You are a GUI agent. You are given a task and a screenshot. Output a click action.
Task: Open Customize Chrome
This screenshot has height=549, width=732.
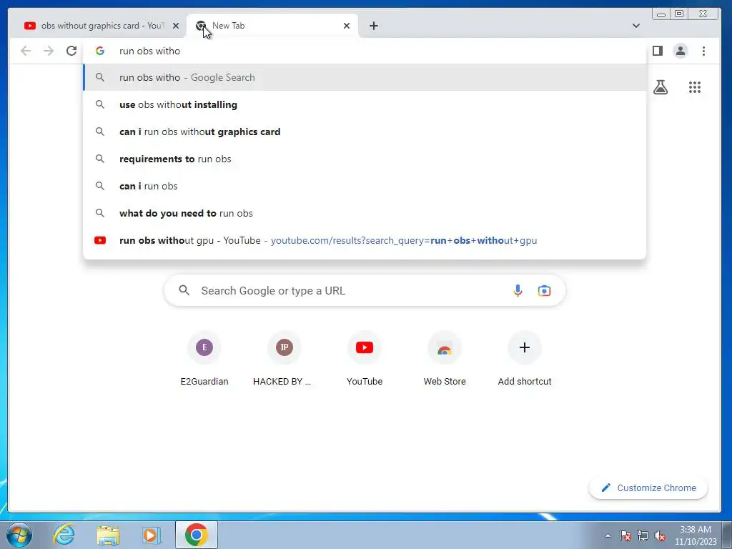(x=648, y=488)
